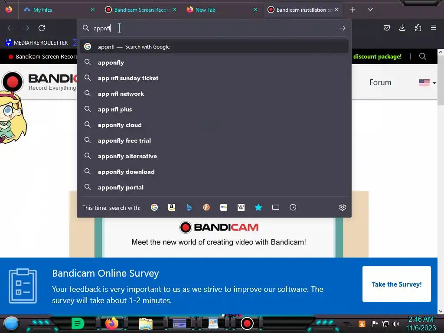Search with Amazon one-off engine icon

[x=172, y=207]
